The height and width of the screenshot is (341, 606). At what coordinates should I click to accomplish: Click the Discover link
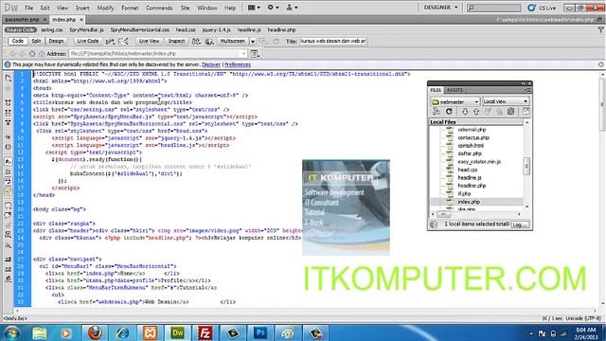[211, 64]
